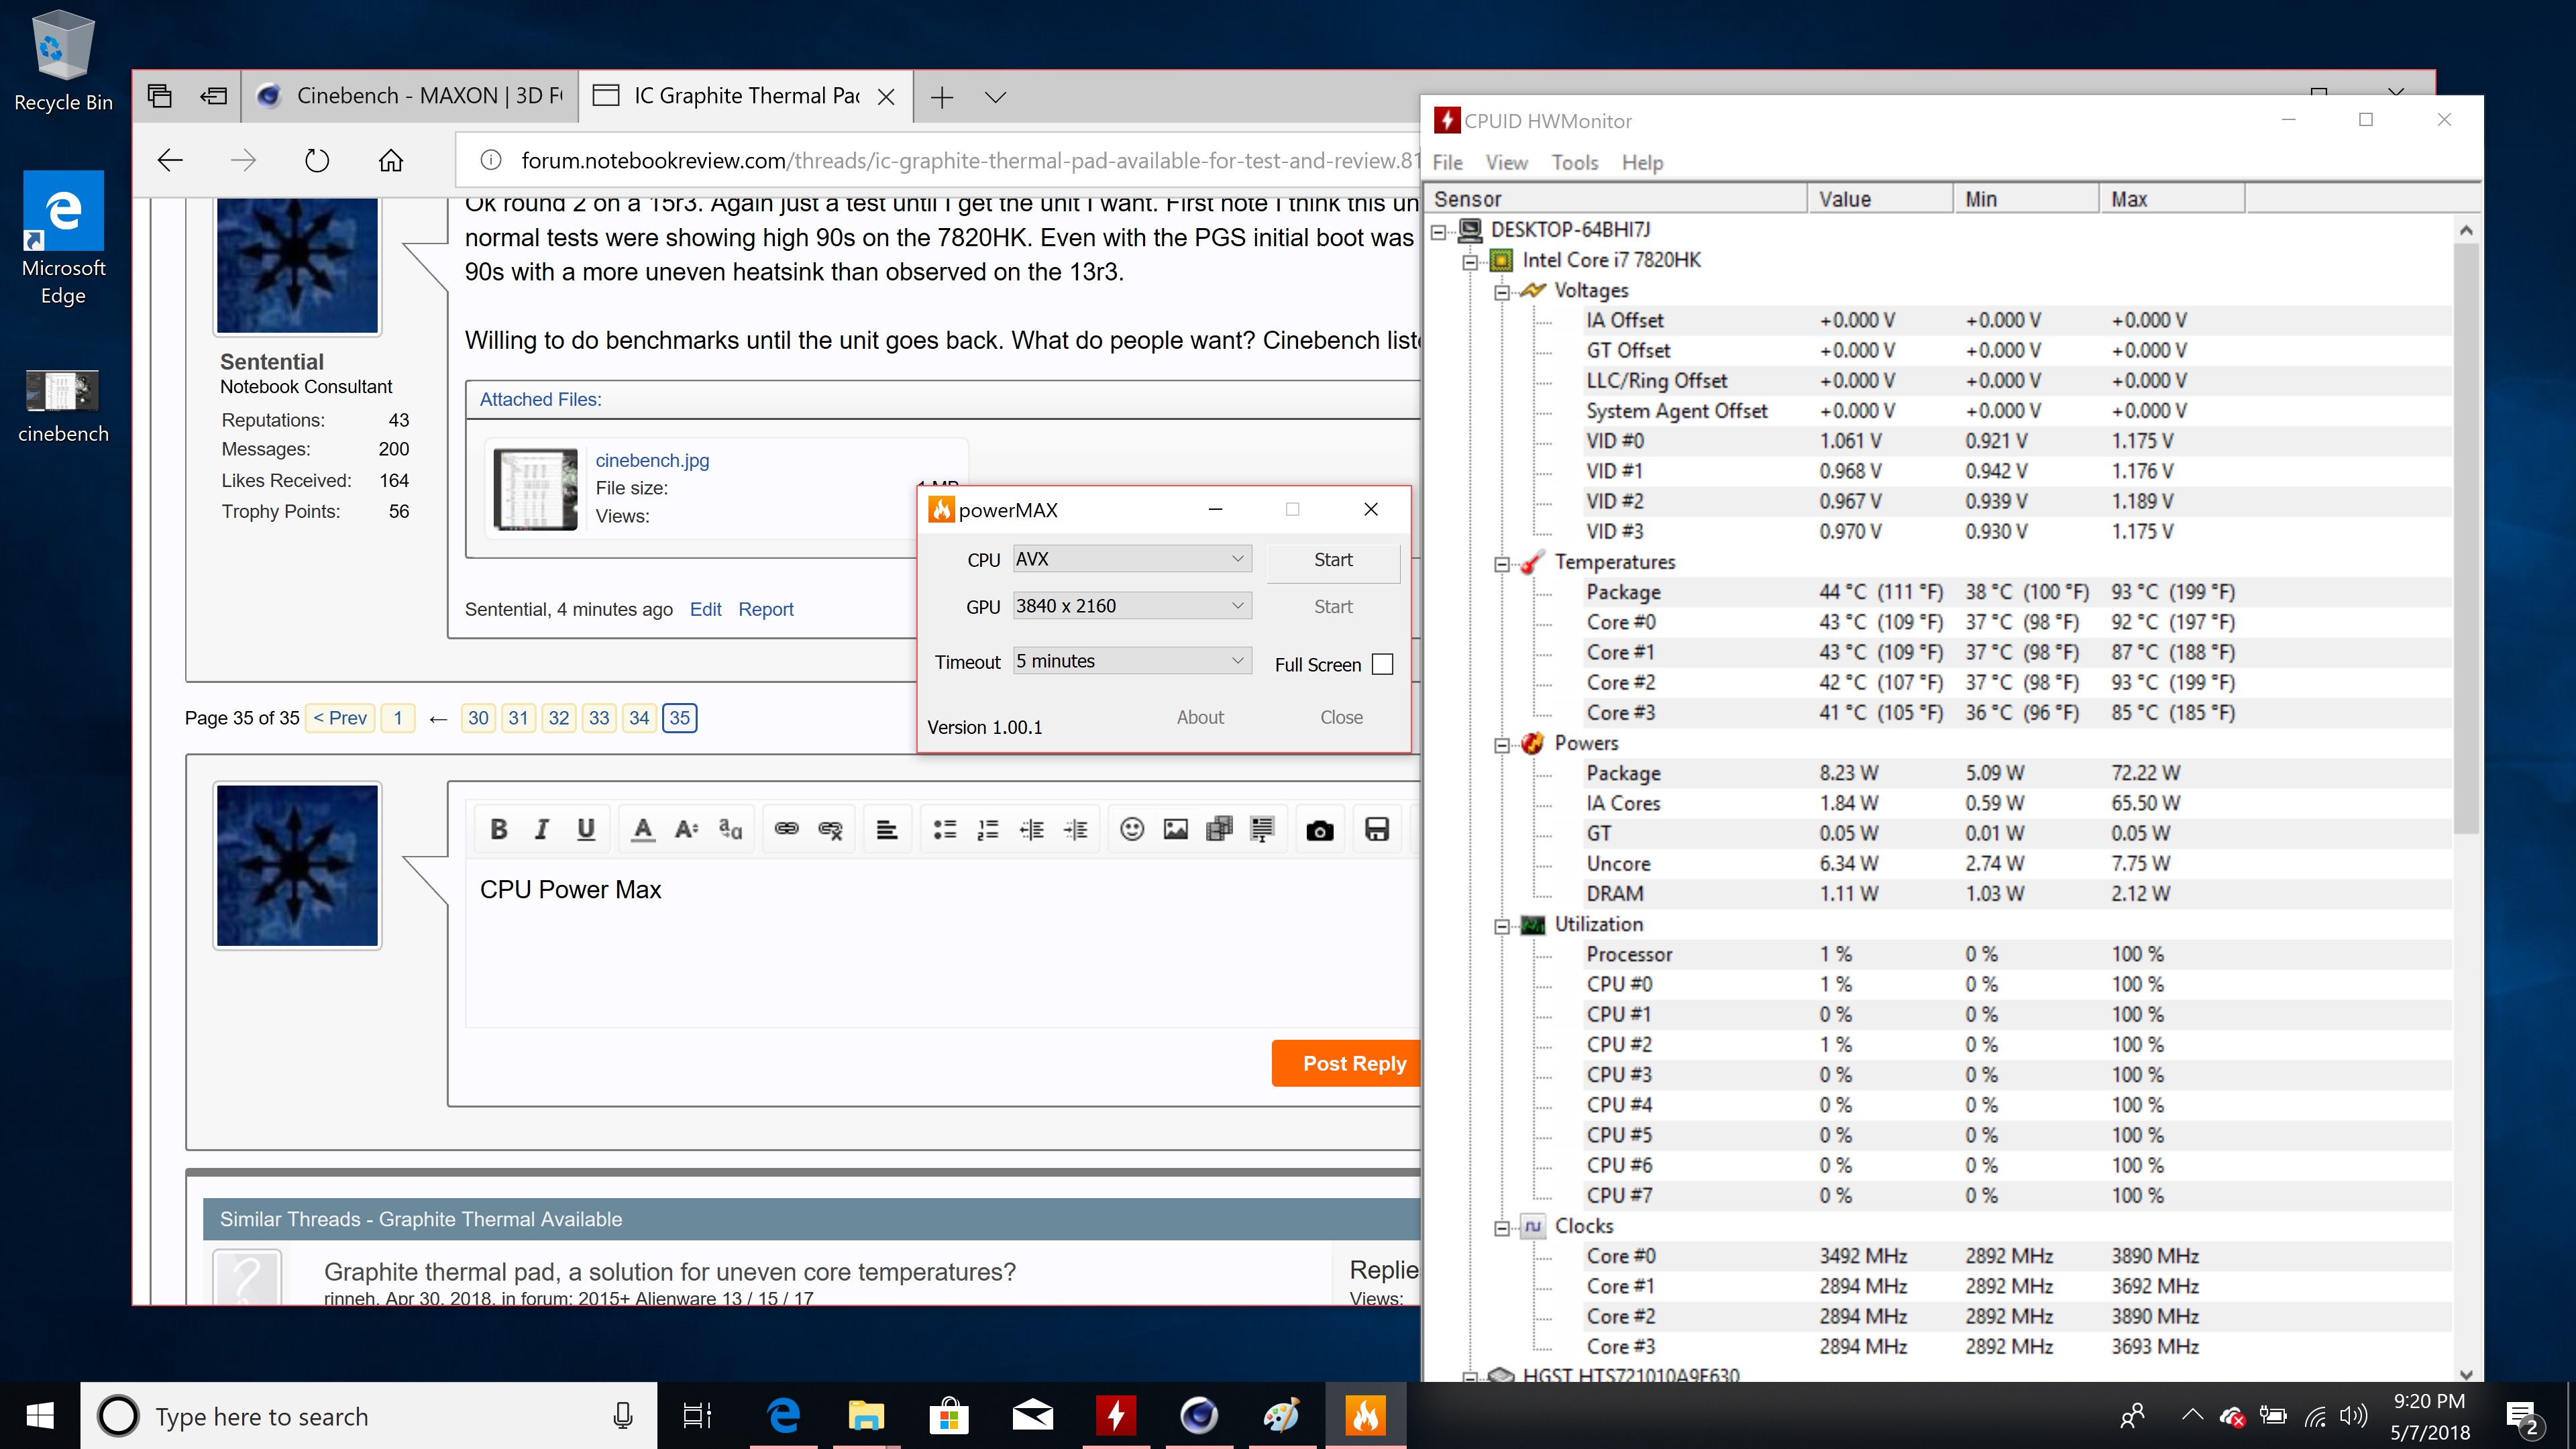Close the IC Graphite Thermal Pad tab

pyautogui.click(x=886, y=97)
